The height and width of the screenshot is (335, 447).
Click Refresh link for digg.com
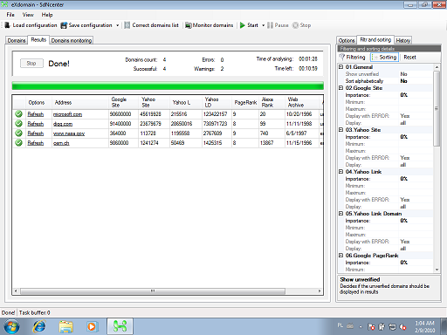pyautogui.click(x=36, y=124)
